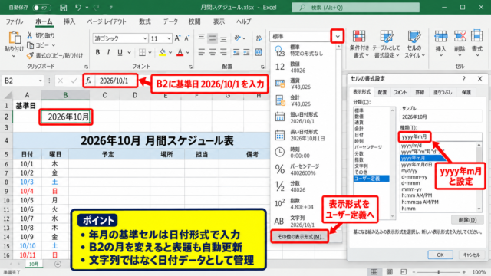Viewport: 491px width, 276px height.
Task: Click the yellow fill color button
Action: [163, 52]
